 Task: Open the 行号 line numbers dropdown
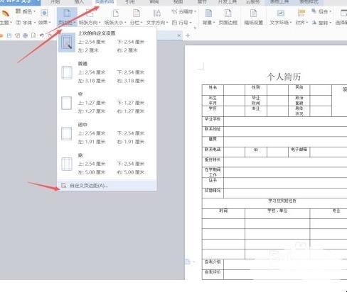pyautogui.click(x=182, y=23)
